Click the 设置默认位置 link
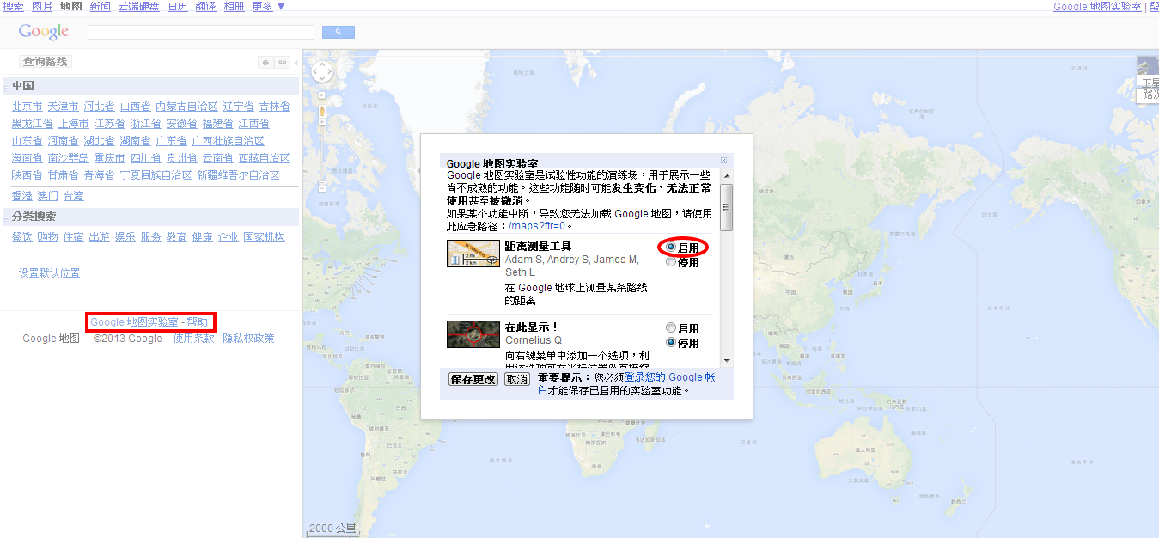The width and height of the screenshot is (1159, 538). point(50,273)
